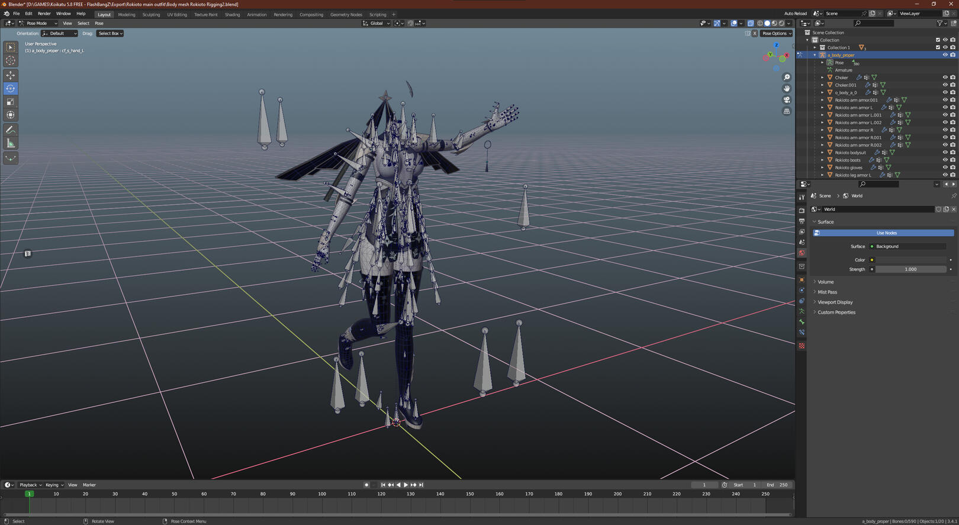Select the Move tool in the toolbar
Image resolution: width=959 pixels, height=525 pixels.
click(x=11, y=75)
